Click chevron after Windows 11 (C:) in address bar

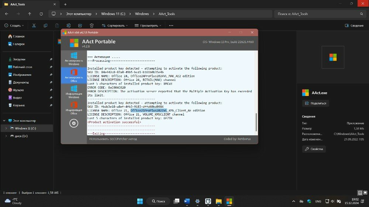(130, 14)
